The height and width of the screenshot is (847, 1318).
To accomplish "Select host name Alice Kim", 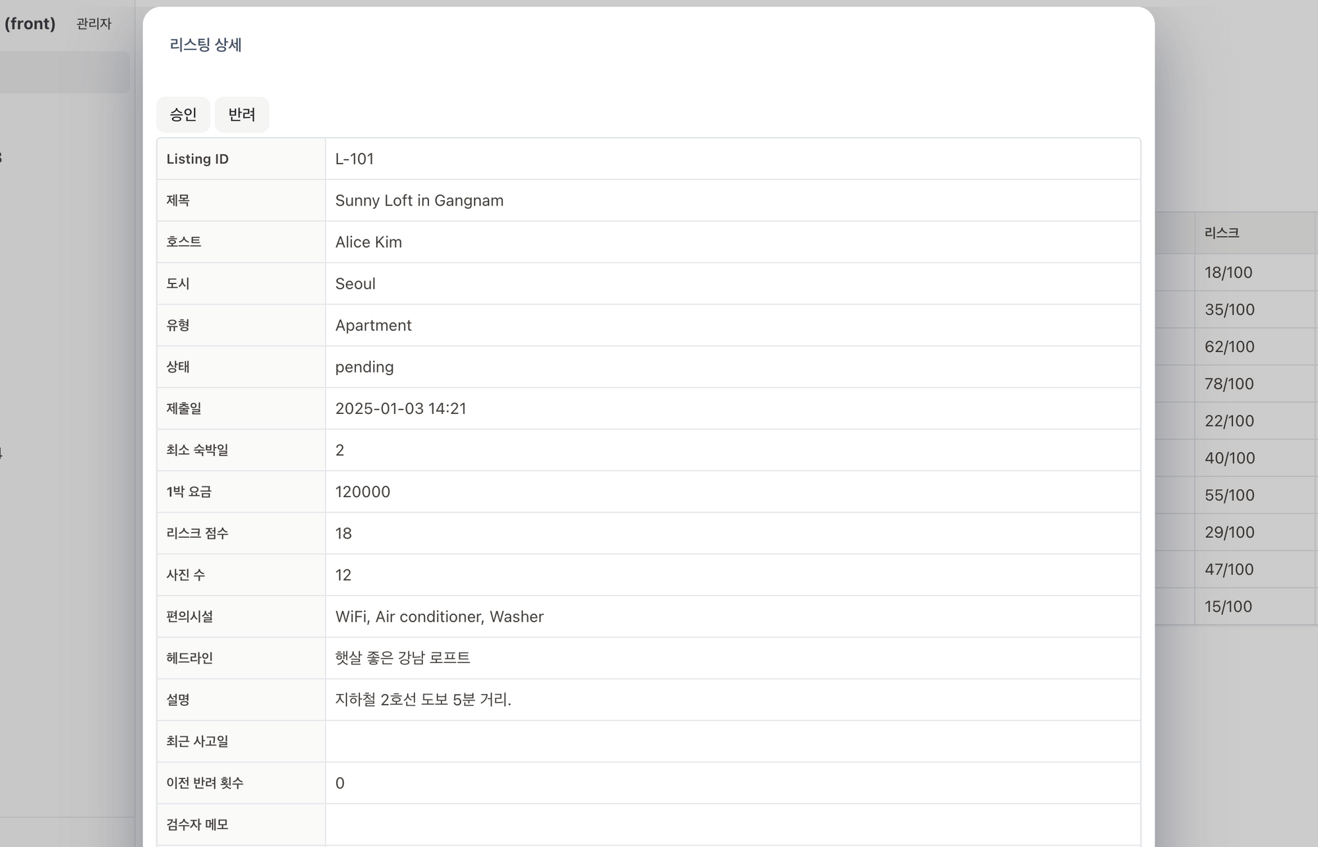I will 368,242.
